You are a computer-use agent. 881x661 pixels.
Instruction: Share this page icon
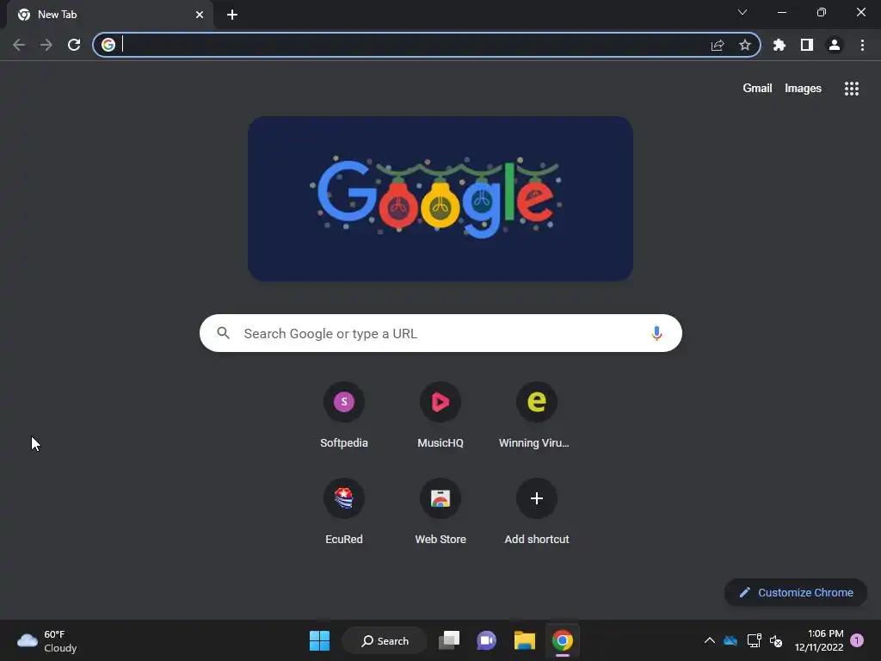pos(718,45)
